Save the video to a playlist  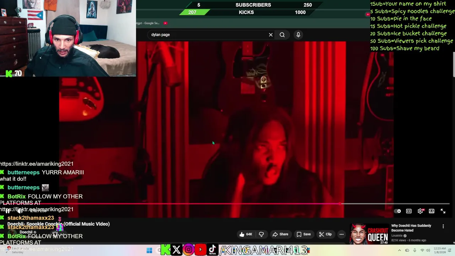(x=304, y=234)
